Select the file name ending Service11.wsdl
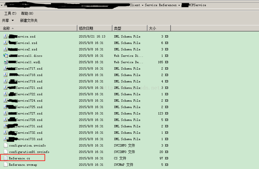This screenshot has height=169, width=259. [25, 62]
